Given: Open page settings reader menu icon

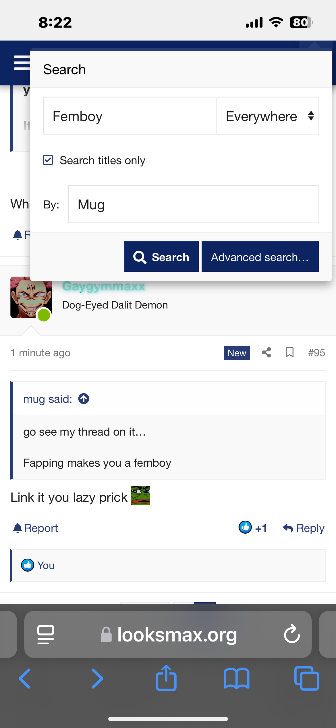Looking at the screenshot, I should [x=46, y=634].
